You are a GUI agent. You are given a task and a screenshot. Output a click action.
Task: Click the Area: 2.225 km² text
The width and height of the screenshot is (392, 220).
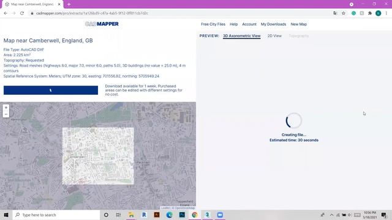[17, 55]
